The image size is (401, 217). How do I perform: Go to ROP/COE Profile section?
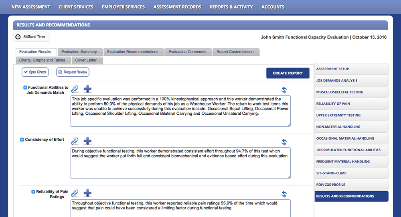pos(351,185)
